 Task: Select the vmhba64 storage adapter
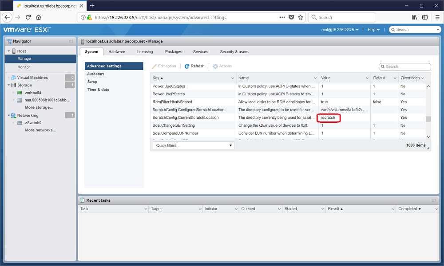pos(32,93)
